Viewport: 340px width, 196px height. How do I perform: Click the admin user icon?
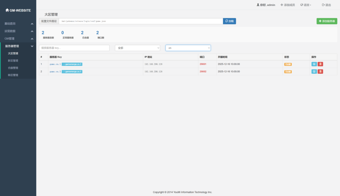258,5
